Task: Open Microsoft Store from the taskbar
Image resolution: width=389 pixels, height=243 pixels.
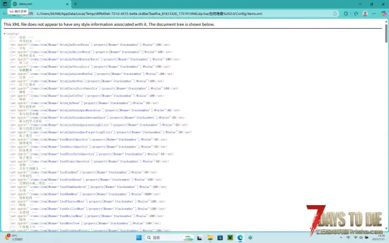Action: point(220,238)
